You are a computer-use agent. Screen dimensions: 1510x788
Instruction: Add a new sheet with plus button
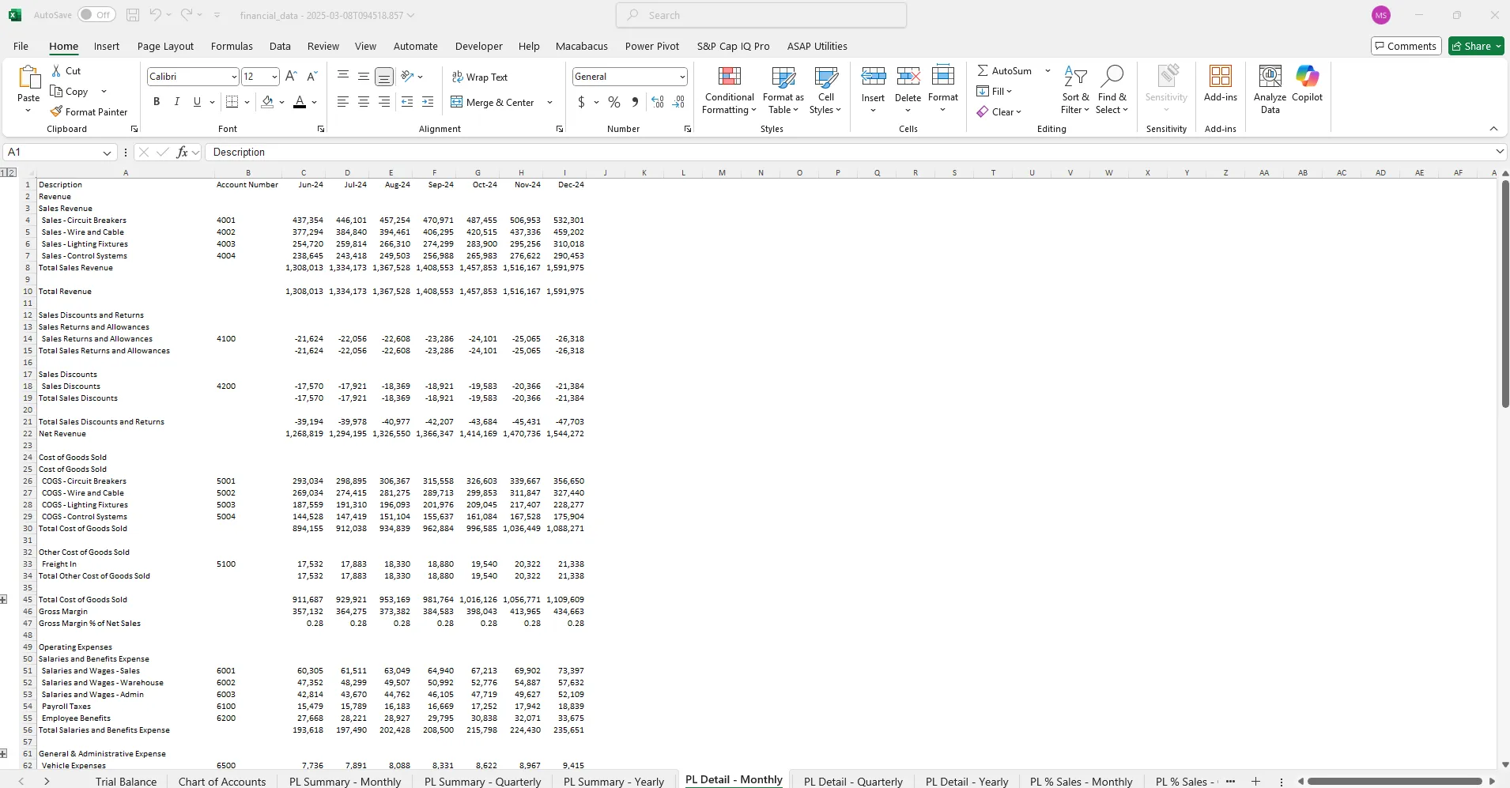tap(1255, 781)
